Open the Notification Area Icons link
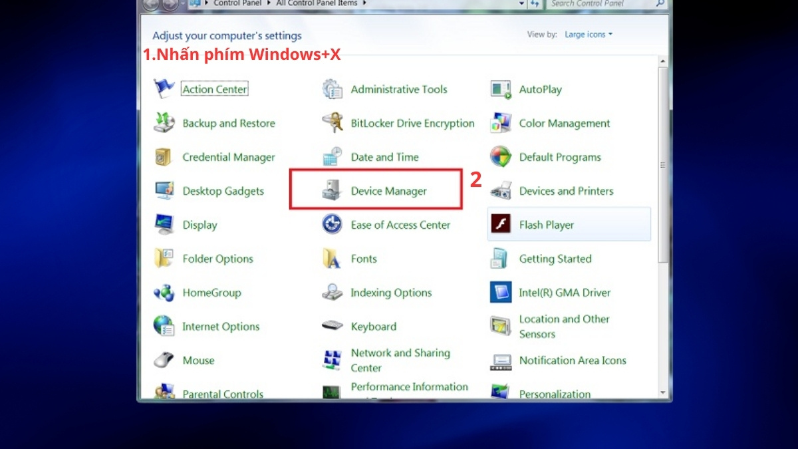Image resolution: width=798 pixels, height=449 pixels. (x=573, y=361)
